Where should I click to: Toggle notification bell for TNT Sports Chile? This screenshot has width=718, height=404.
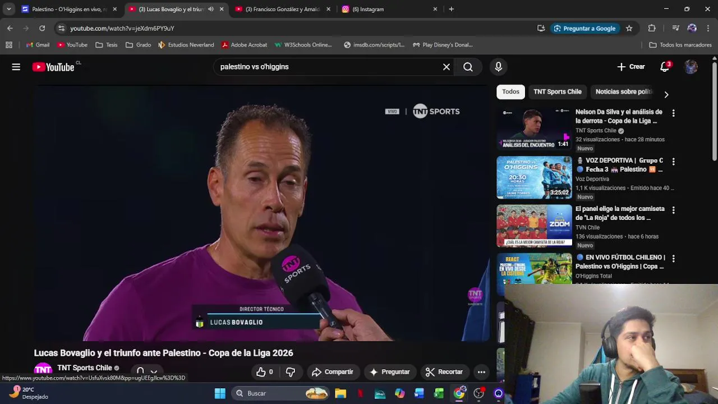[x=140, y=371]
